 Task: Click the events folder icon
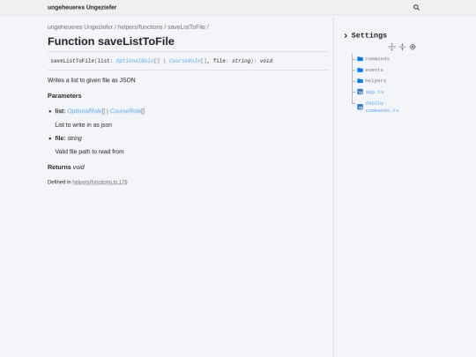[x=360, y=70]
